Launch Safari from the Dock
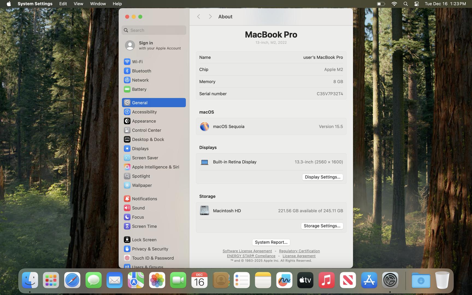Viewport: 472px width, 295px height. coord(72,280)
